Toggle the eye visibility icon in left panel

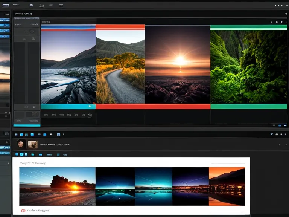pyautogui.click(x=34, y=107)
